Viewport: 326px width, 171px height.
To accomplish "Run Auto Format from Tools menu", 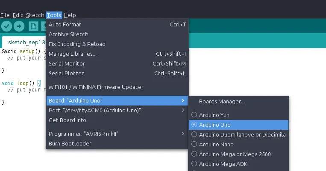I will [65, 25].
